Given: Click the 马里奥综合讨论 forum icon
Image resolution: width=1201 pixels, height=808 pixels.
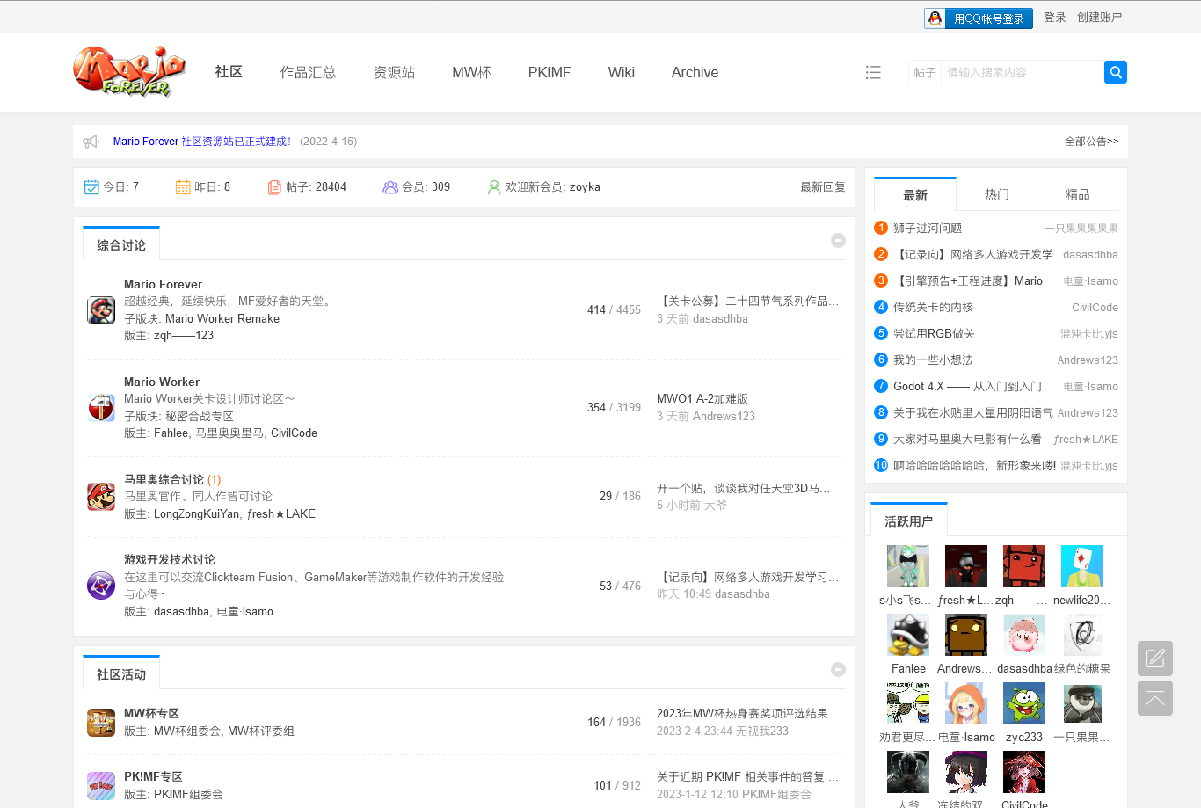Looking at the screenshot, I should [x=101, y=497].
